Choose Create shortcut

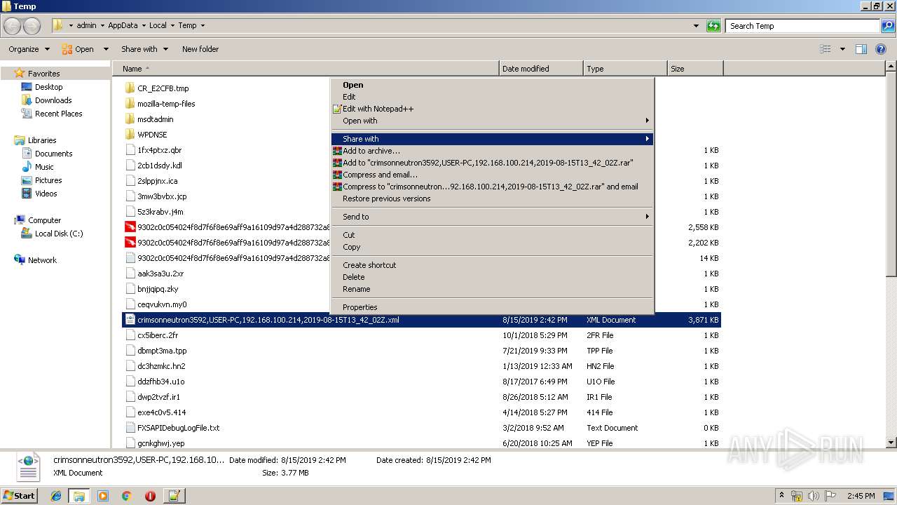(492, 265)
